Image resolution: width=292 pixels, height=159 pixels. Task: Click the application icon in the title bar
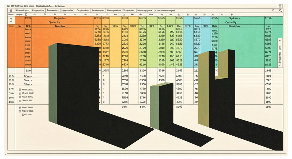click(x=8, y=6)
